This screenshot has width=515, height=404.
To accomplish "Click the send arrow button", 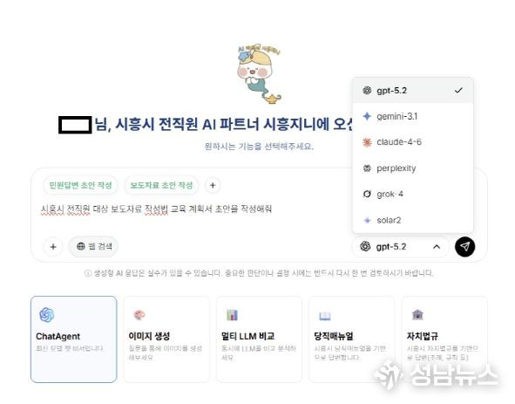I will tap(464, 247).
